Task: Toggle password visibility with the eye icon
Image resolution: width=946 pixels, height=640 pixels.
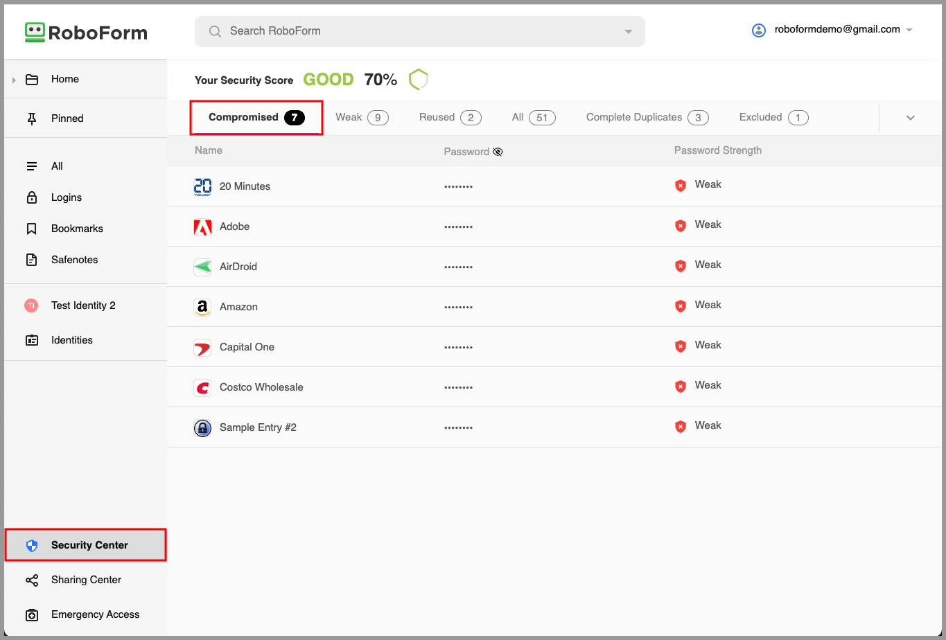Action: [x=498, y=151]
